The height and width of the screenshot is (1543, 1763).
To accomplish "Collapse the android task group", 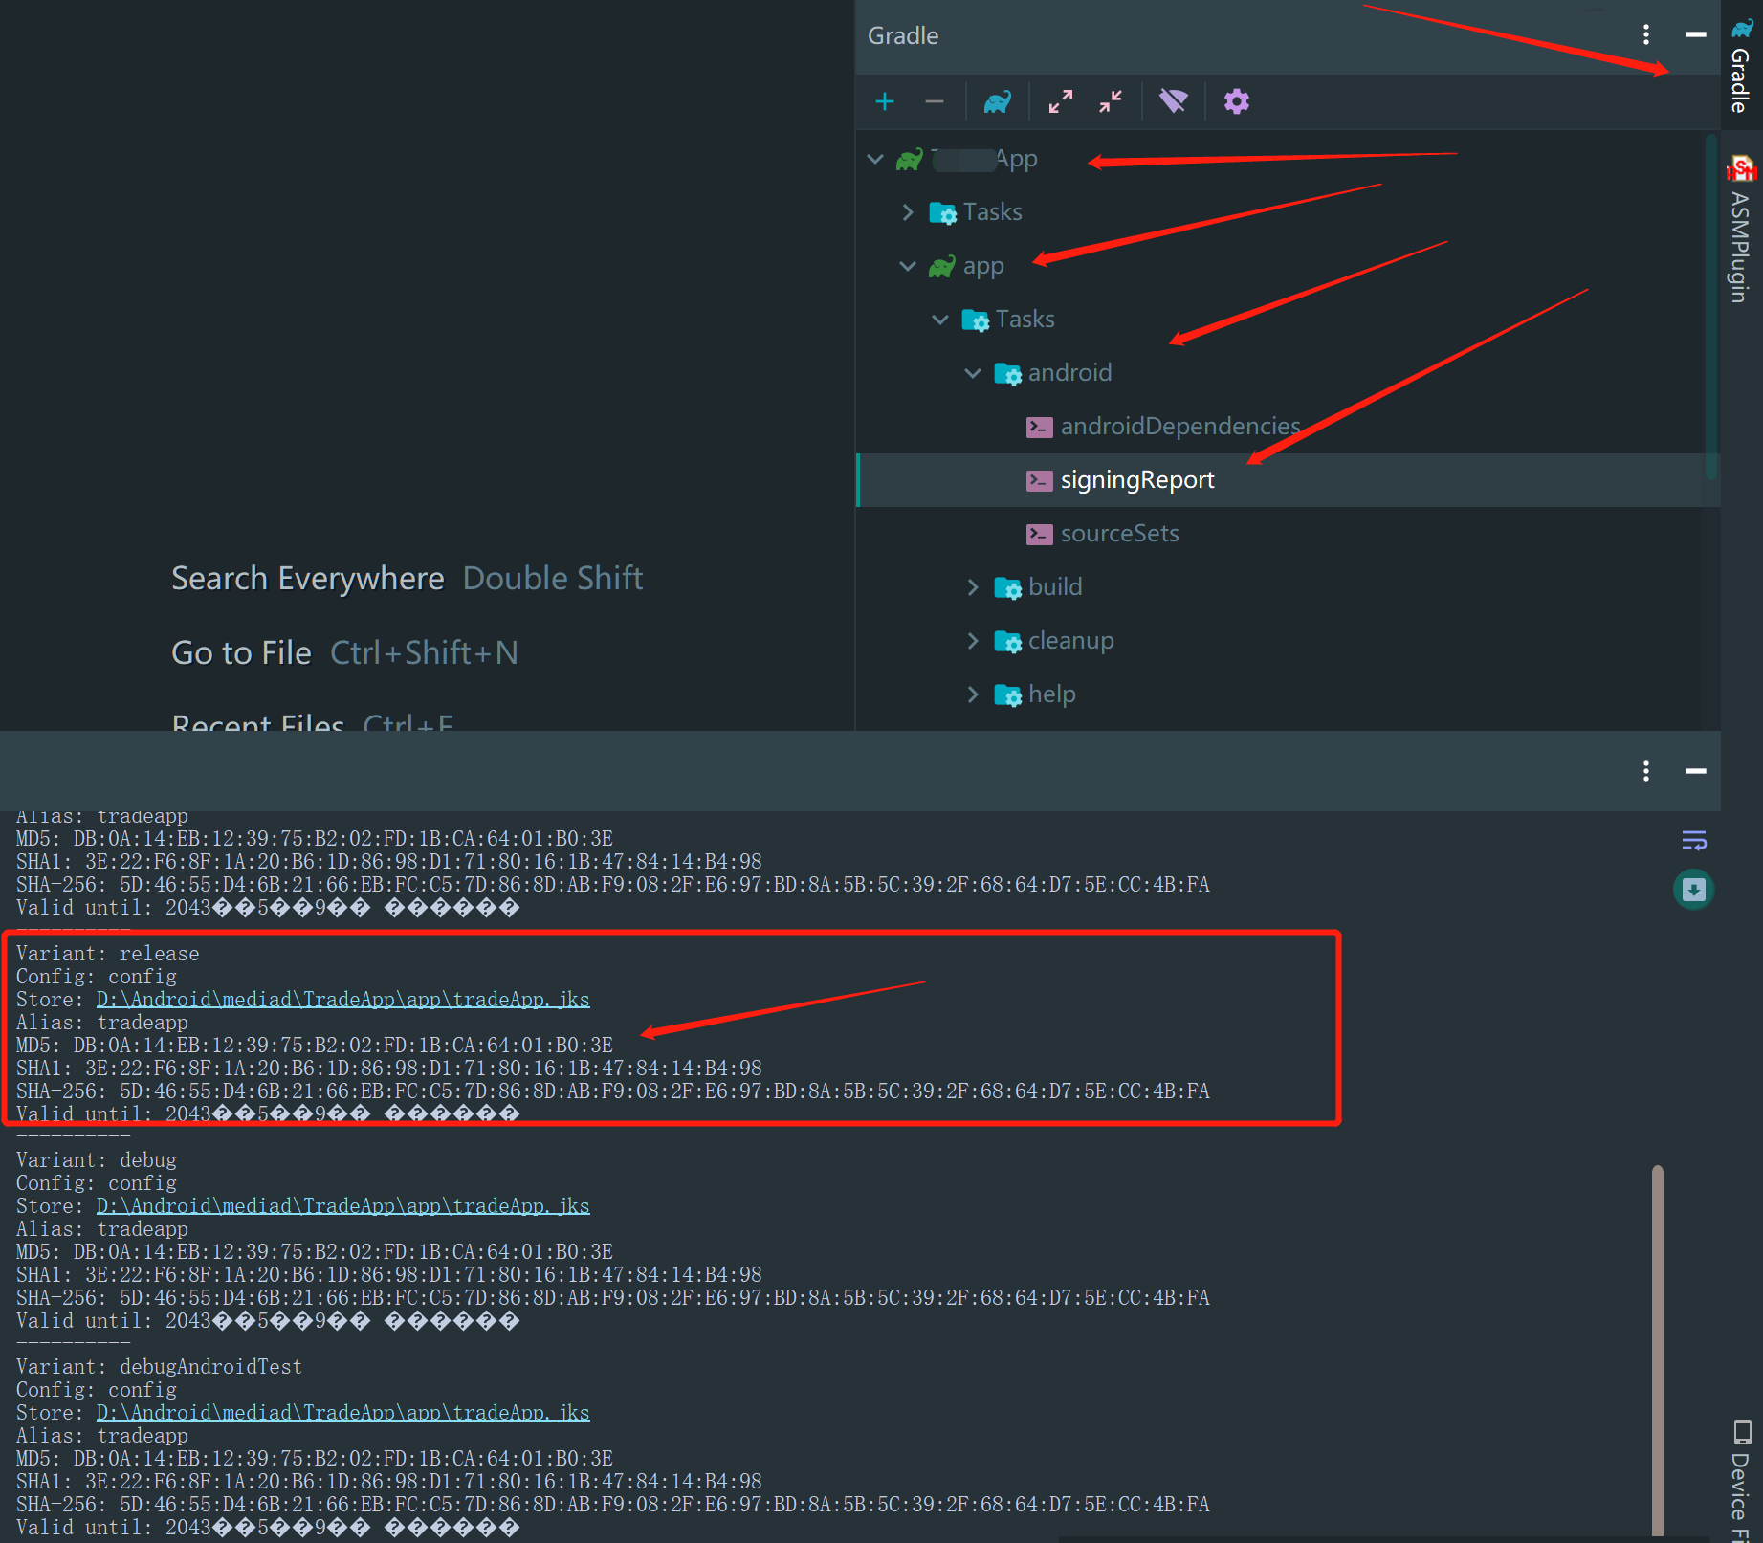I will [x=973, y=373].
